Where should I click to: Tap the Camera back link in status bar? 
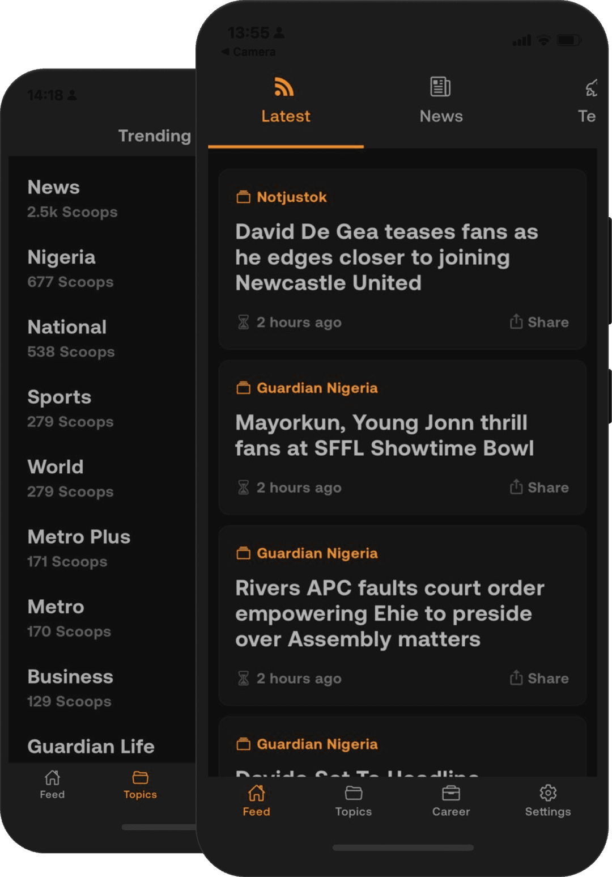(x=249, y=52)
